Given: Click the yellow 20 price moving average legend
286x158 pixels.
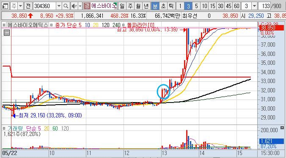Looking at the screenshot, I should click(96, 25).
